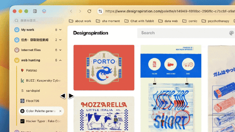Image resolution: width=235 pixels, height=132 pixels.
Task: Click the yellow minimize window button
Action: [21, 11]
